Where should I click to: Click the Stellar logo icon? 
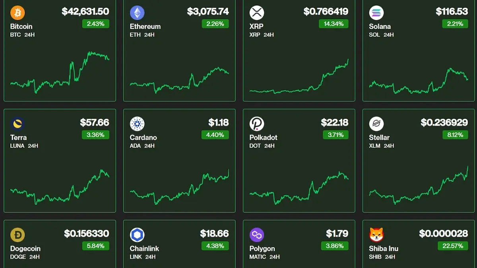click(376, 124)
